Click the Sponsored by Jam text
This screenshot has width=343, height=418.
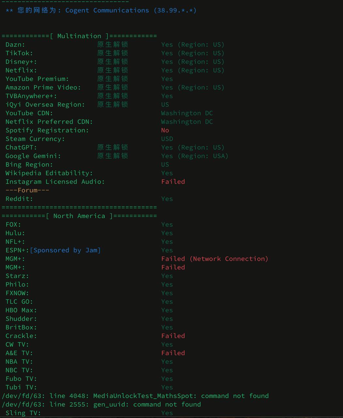tap(65, 250)
